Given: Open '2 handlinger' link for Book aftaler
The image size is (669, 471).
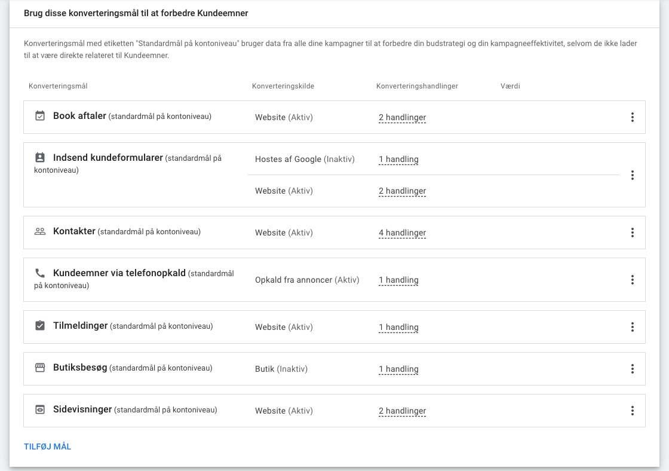Looking at the screenshot, I should [403, 117].
